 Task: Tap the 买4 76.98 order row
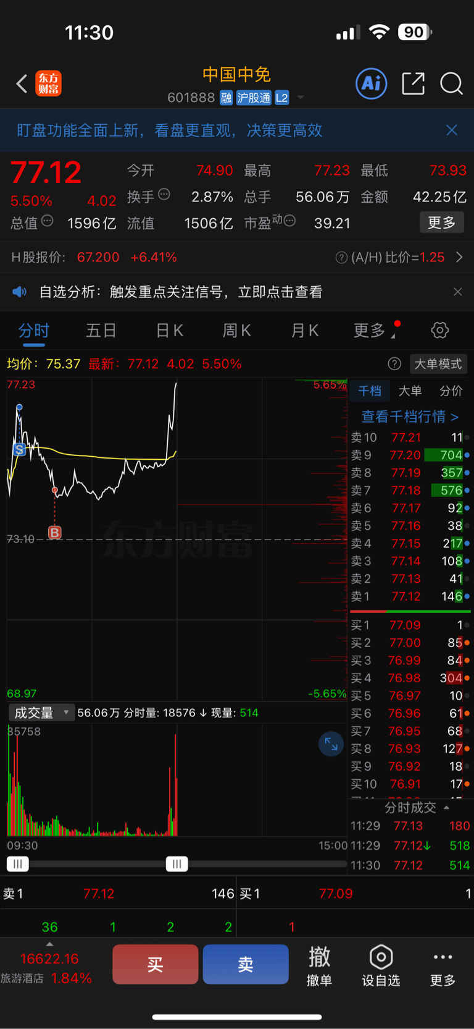[410, 678]
